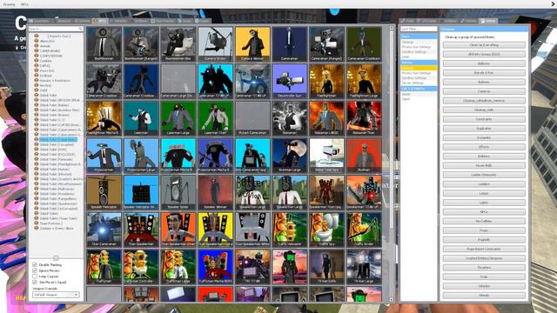The image size is (557, 313).
Task: Open the Animals NPC category
Action: pyautogui.click(x=45, y=46)
